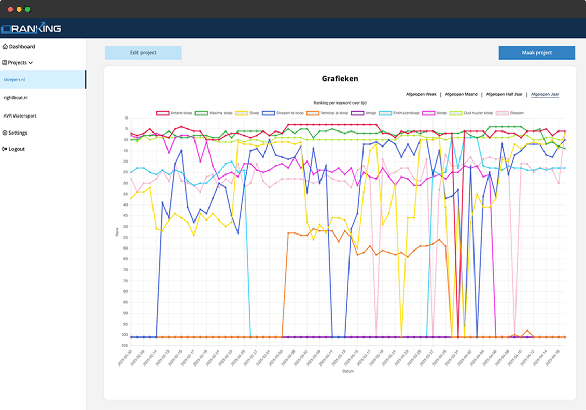Image resolution: width=586 pixels, height=410 pixels.
Task: Select the Afgelopen Jaar range
Action: (545, 95)
